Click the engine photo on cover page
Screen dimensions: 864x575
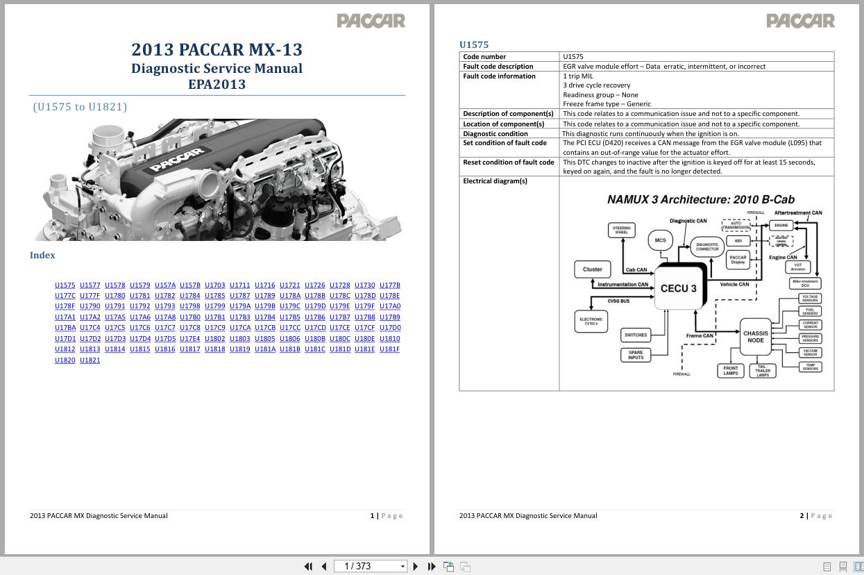pyautogui.click(x=218, y=180)
